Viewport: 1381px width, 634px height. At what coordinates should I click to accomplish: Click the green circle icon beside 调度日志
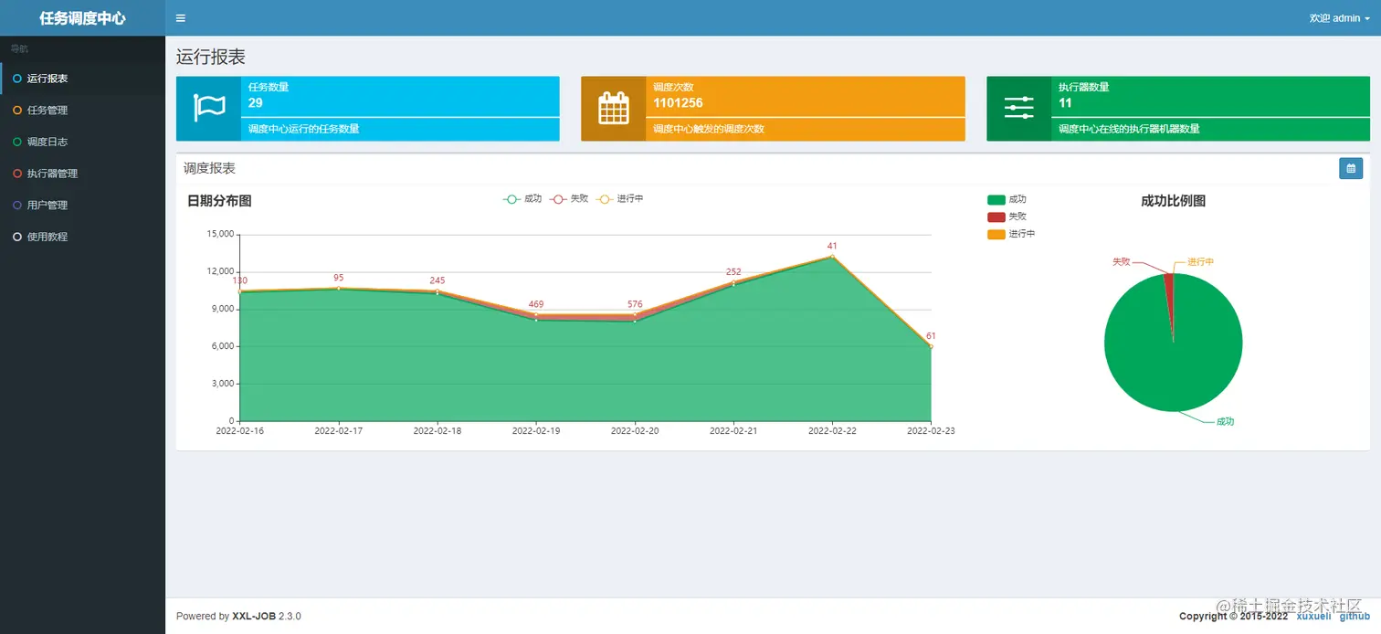[17, 142]
